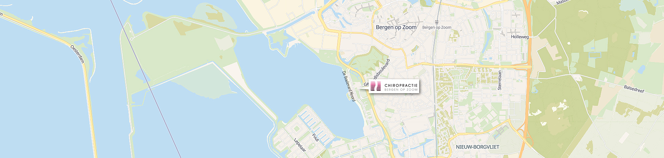The width and height of the screenshot is (664, 158).
Task: Click the railway station icon above station label
Action: coord(437,22)
